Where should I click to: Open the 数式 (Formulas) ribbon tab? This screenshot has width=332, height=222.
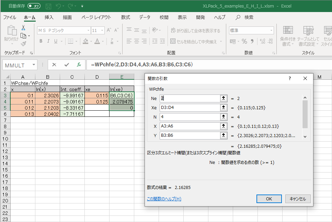pos(125,17)
